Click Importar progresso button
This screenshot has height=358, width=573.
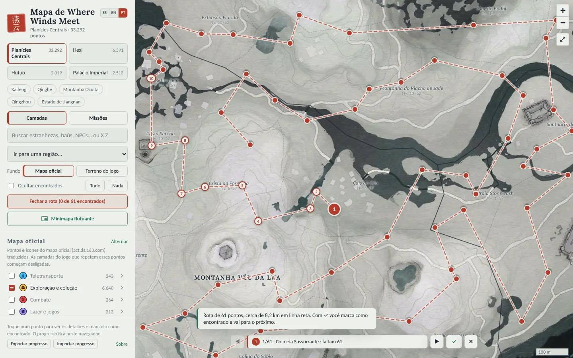[x=76, y=344]
